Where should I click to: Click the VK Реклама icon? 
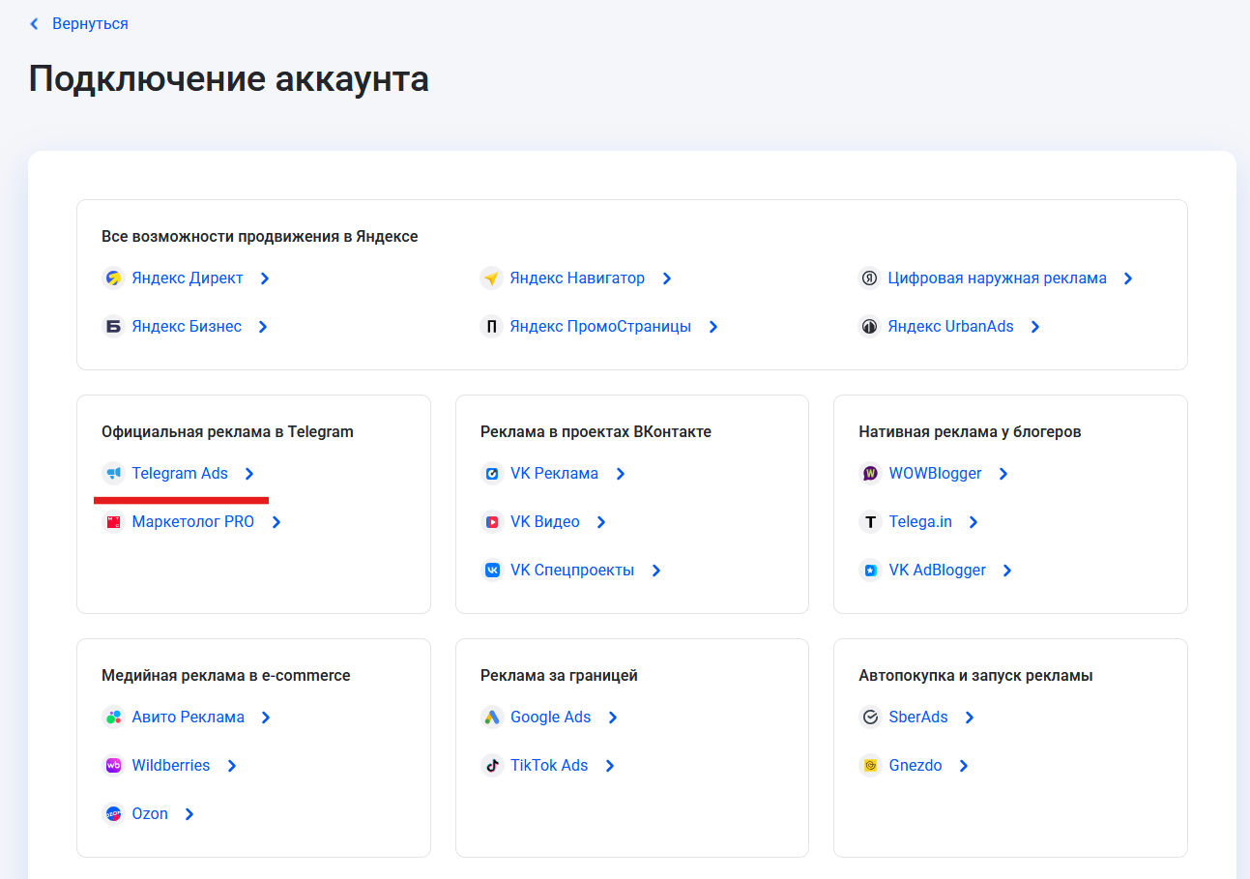click(x=491, y=473)
